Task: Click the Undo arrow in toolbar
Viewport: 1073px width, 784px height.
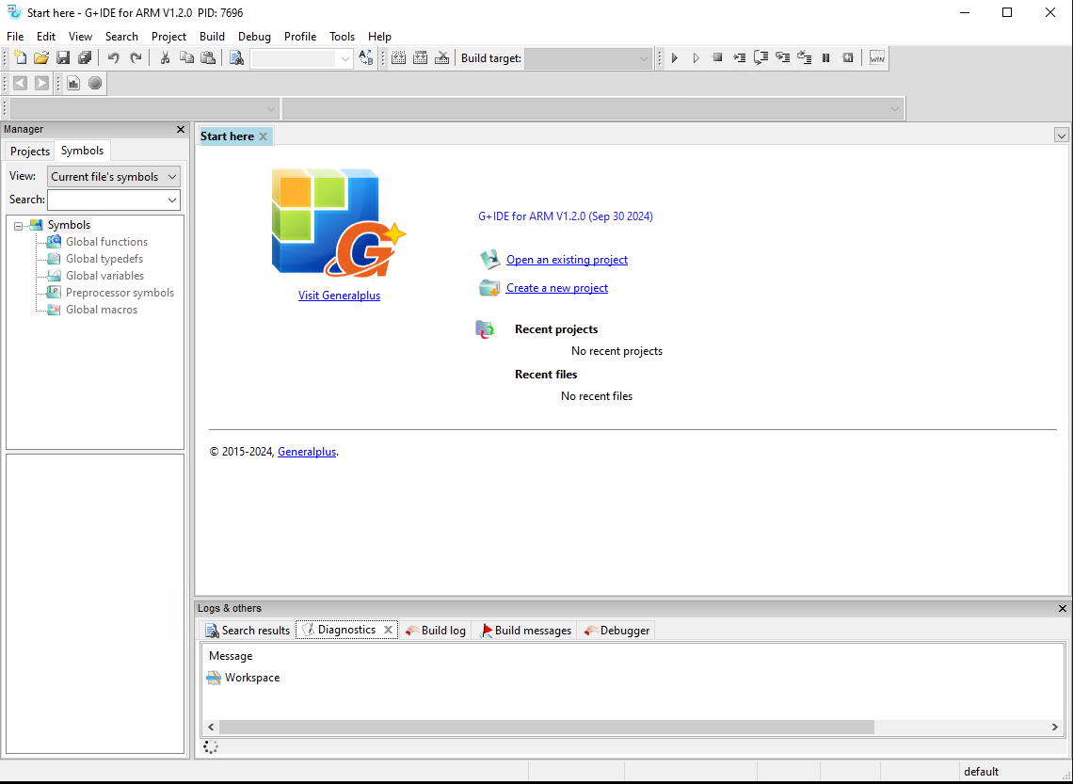Action: [114, 58]
